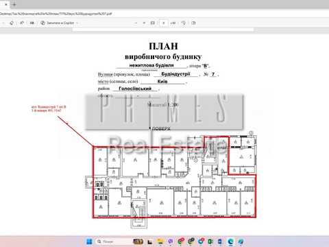Click the city name 'Київ'
The width and height of the screenshot is (329, 247).
pyautogui.click(x=162, y=81)
